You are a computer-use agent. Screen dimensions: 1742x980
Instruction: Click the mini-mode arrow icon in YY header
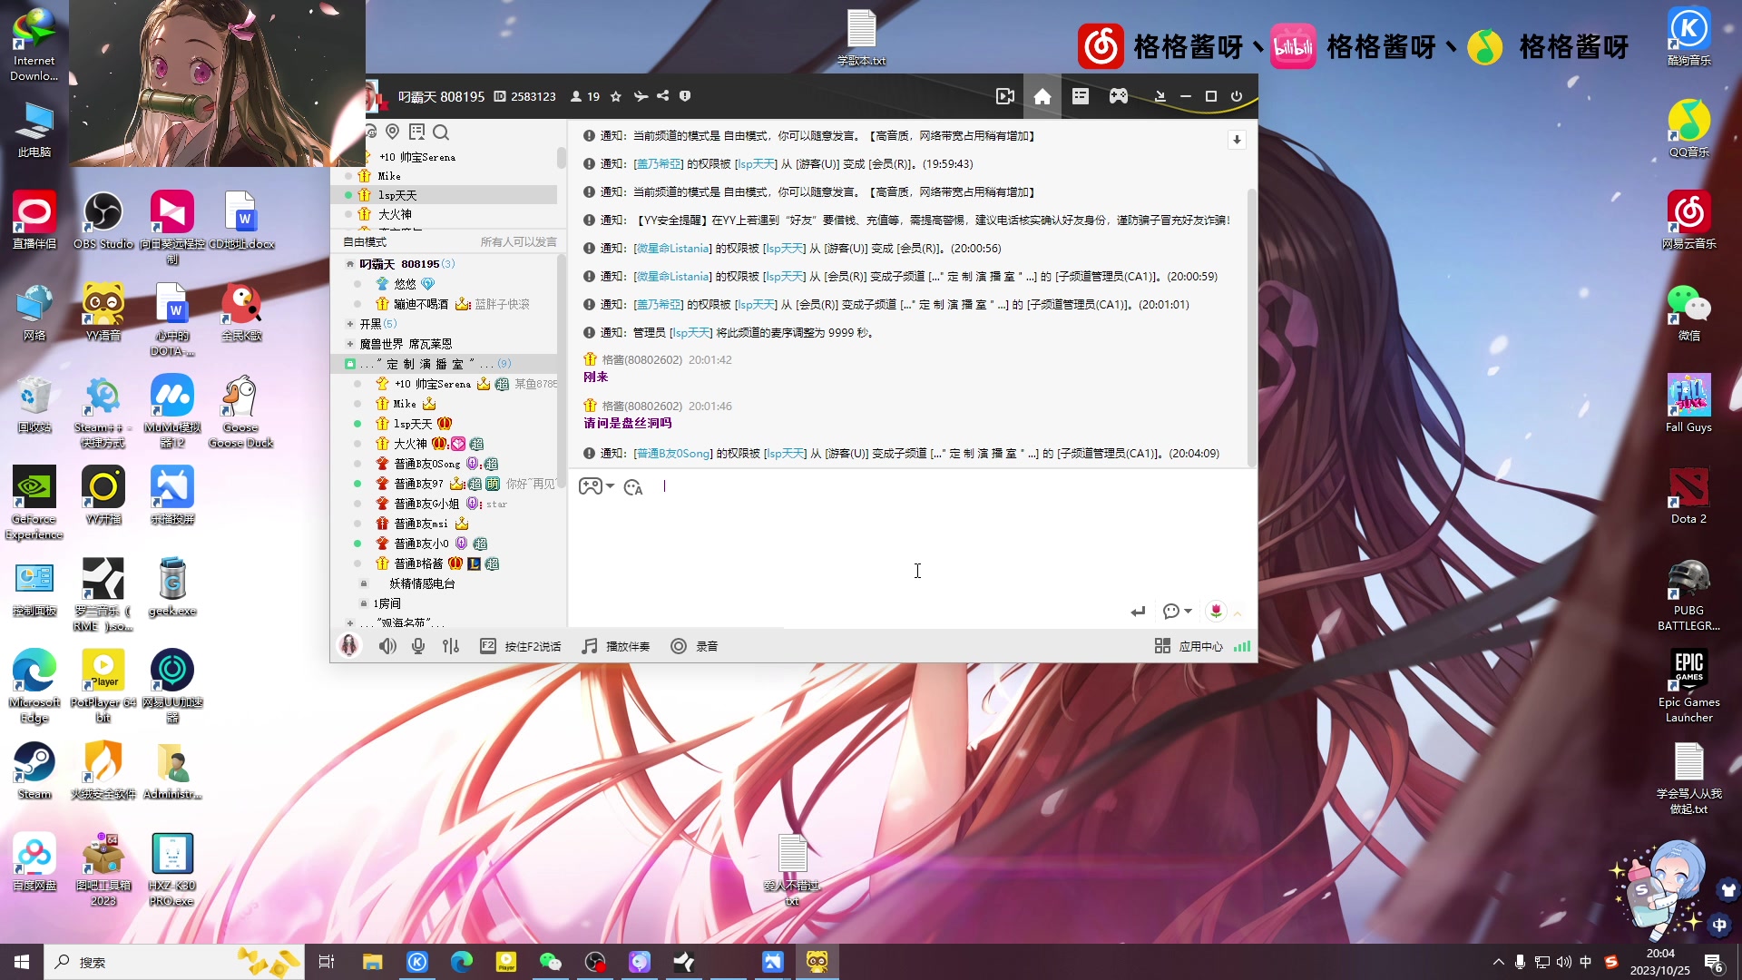(x=1160, y=96)
